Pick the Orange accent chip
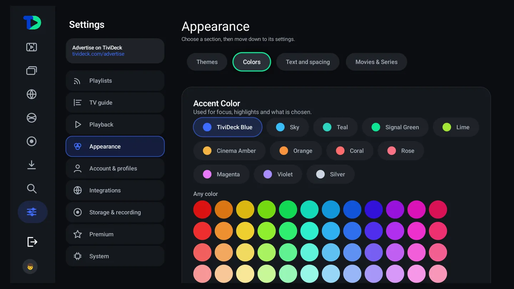 coord(296,151)
